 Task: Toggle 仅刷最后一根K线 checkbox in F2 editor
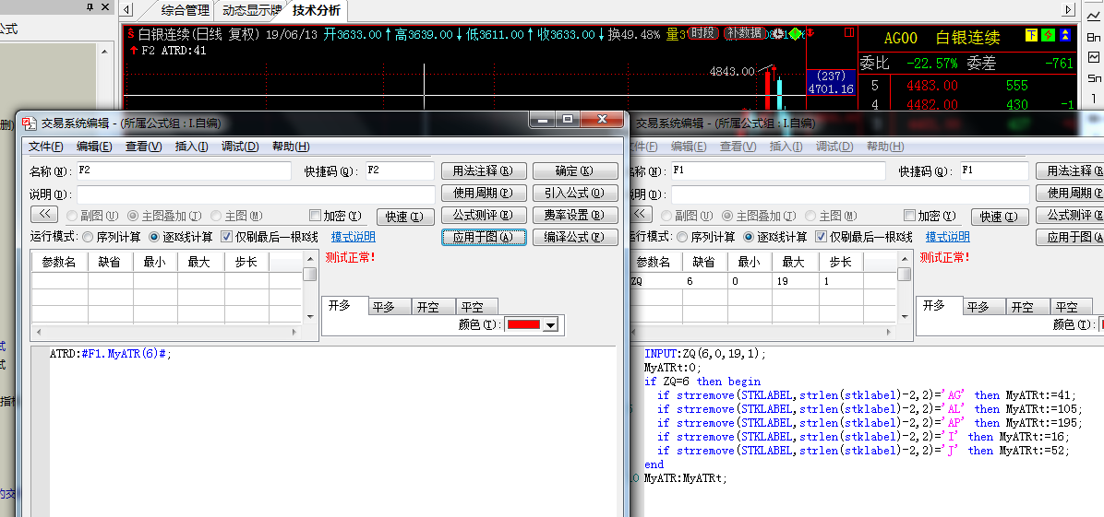(226, 237)
